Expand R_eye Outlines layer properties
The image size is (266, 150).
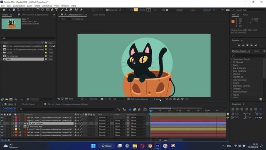pyautogui.click(x=13, y=123)
